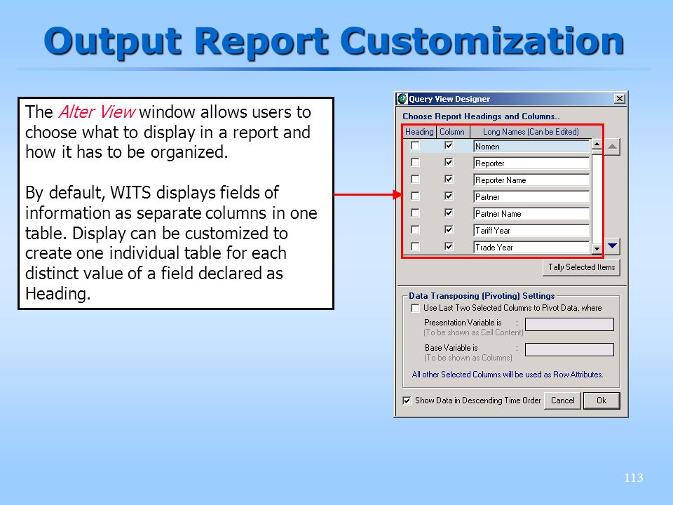Viewport: 673px width, 505px height.
Task: Click the Heading column header
Action: pyautogui.click(x=419, y=132)
